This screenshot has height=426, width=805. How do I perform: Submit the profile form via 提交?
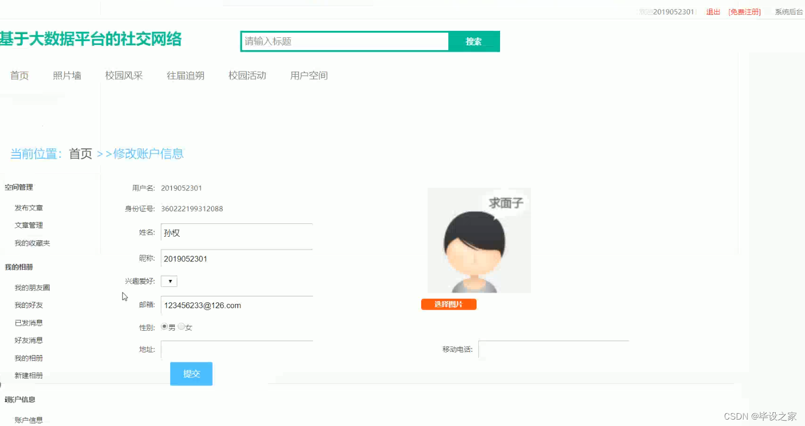click(x=191, y=374)
